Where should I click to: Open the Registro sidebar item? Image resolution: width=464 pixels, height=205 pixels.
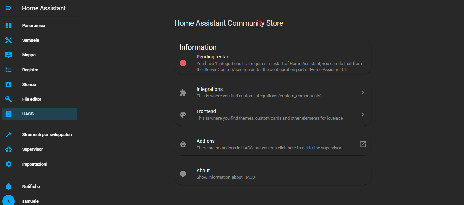39,70
